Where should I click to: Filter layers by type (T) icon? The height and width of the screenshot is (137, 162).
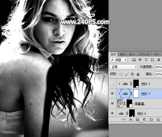click(146, 60)
